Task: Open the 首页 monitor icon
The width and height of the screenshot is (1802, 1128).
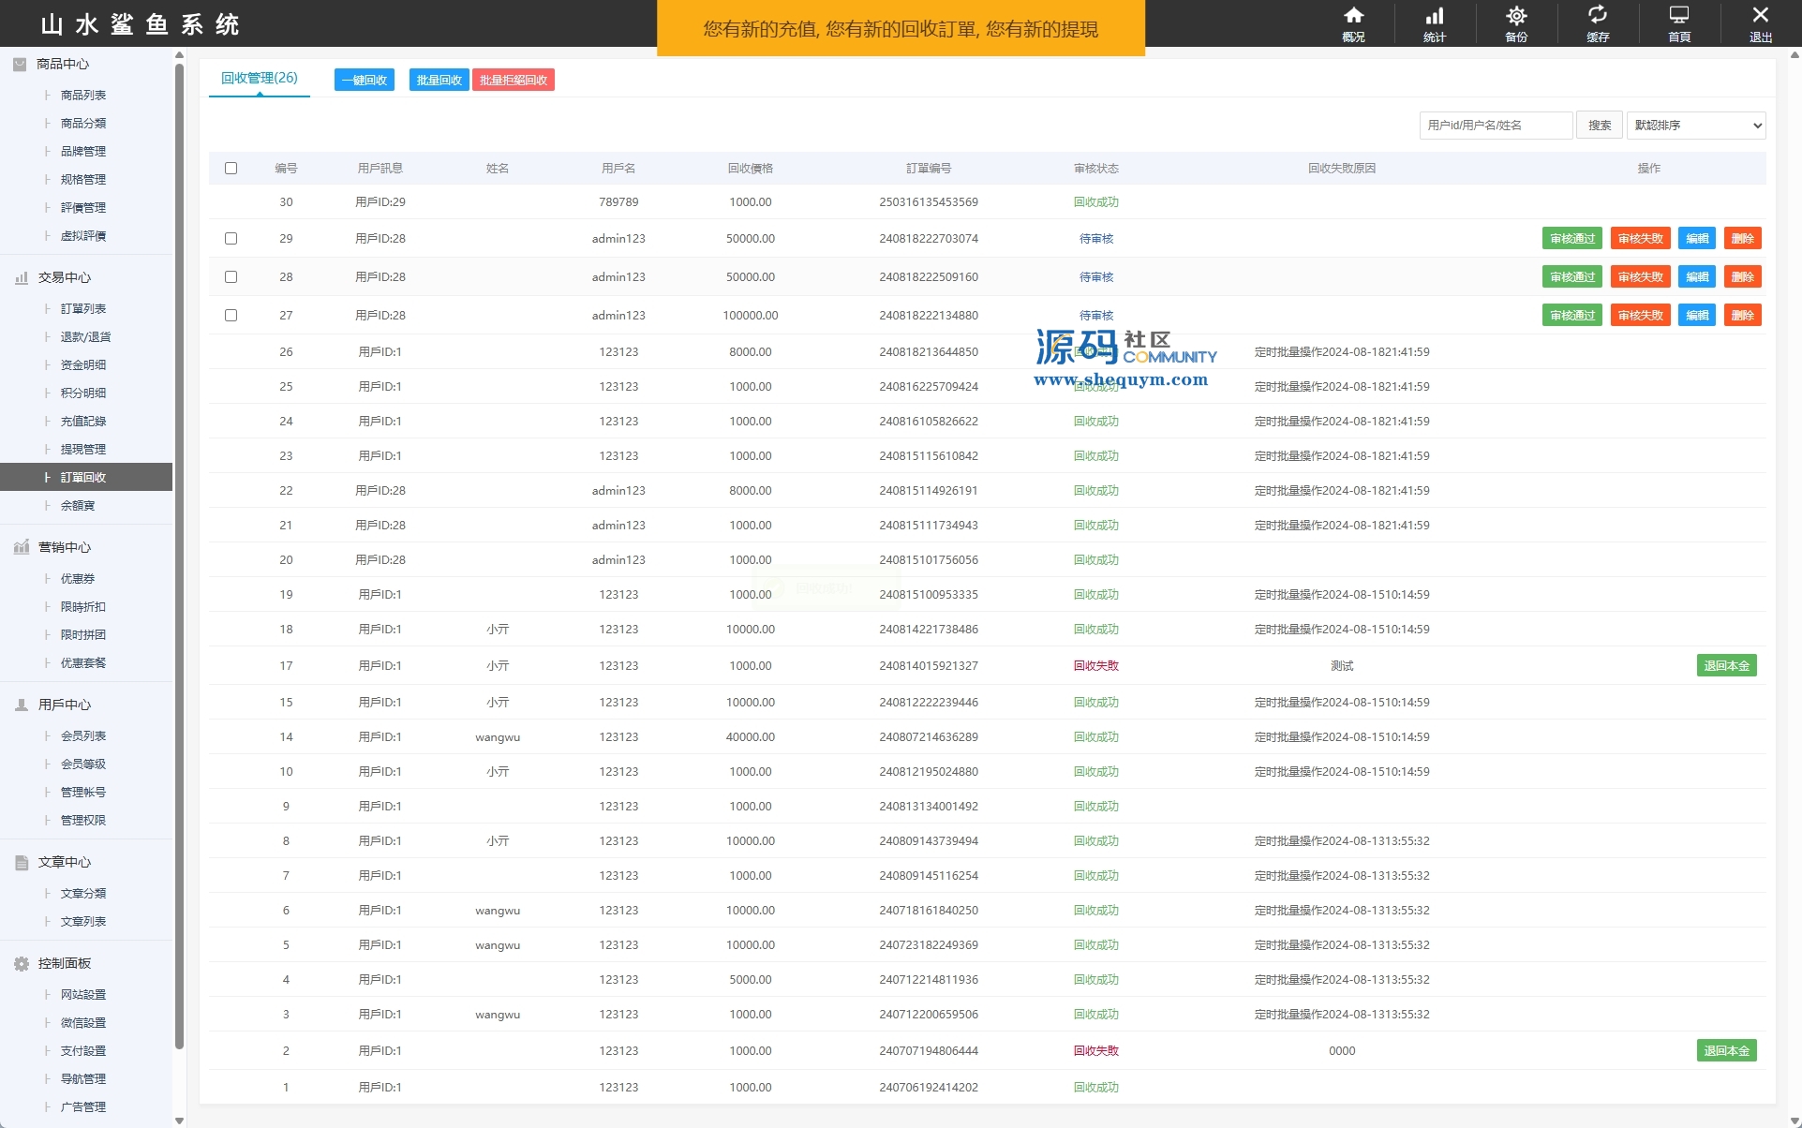Action: 1679,16
